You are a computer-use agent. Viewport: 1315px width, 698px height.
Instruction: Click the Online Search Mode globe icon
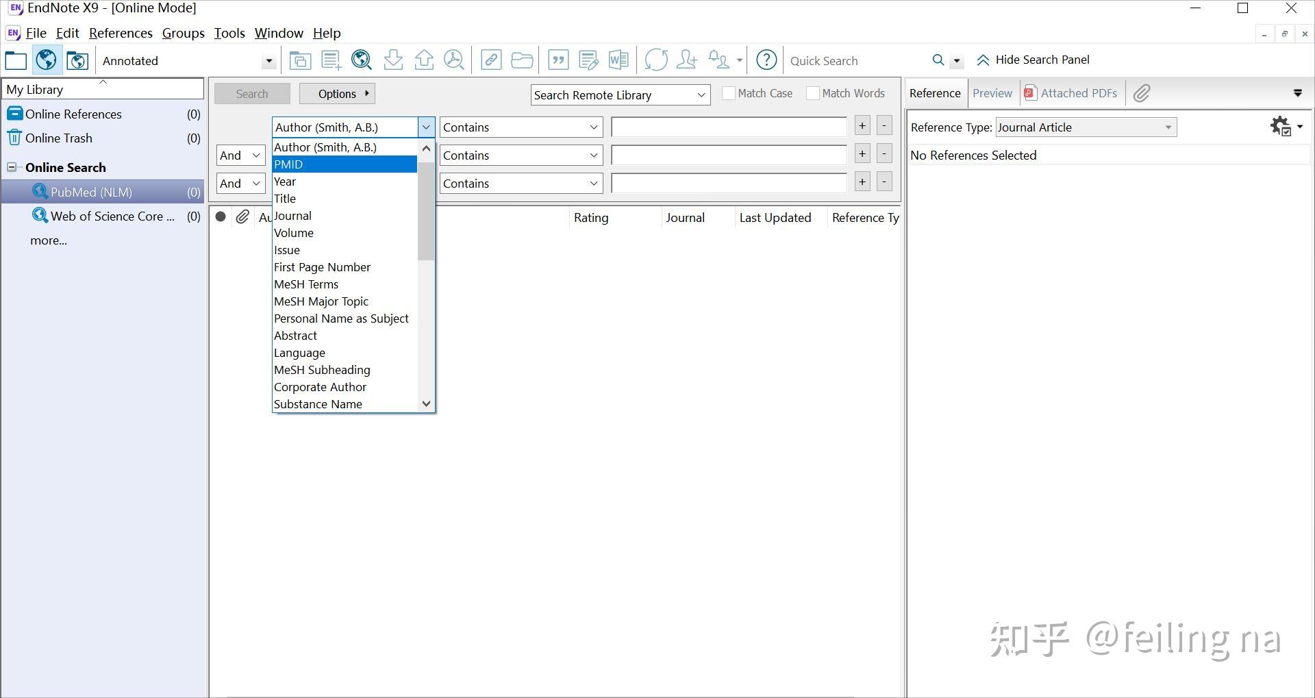tap(47, 61)
